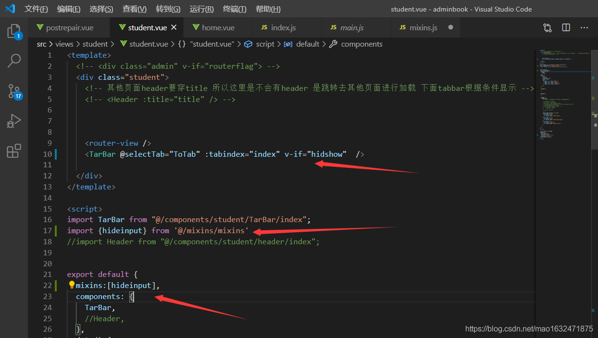598x338 pixels.
Task: Click the opening <template> tag
Action: pyautogui.click(x=89, y=55)
